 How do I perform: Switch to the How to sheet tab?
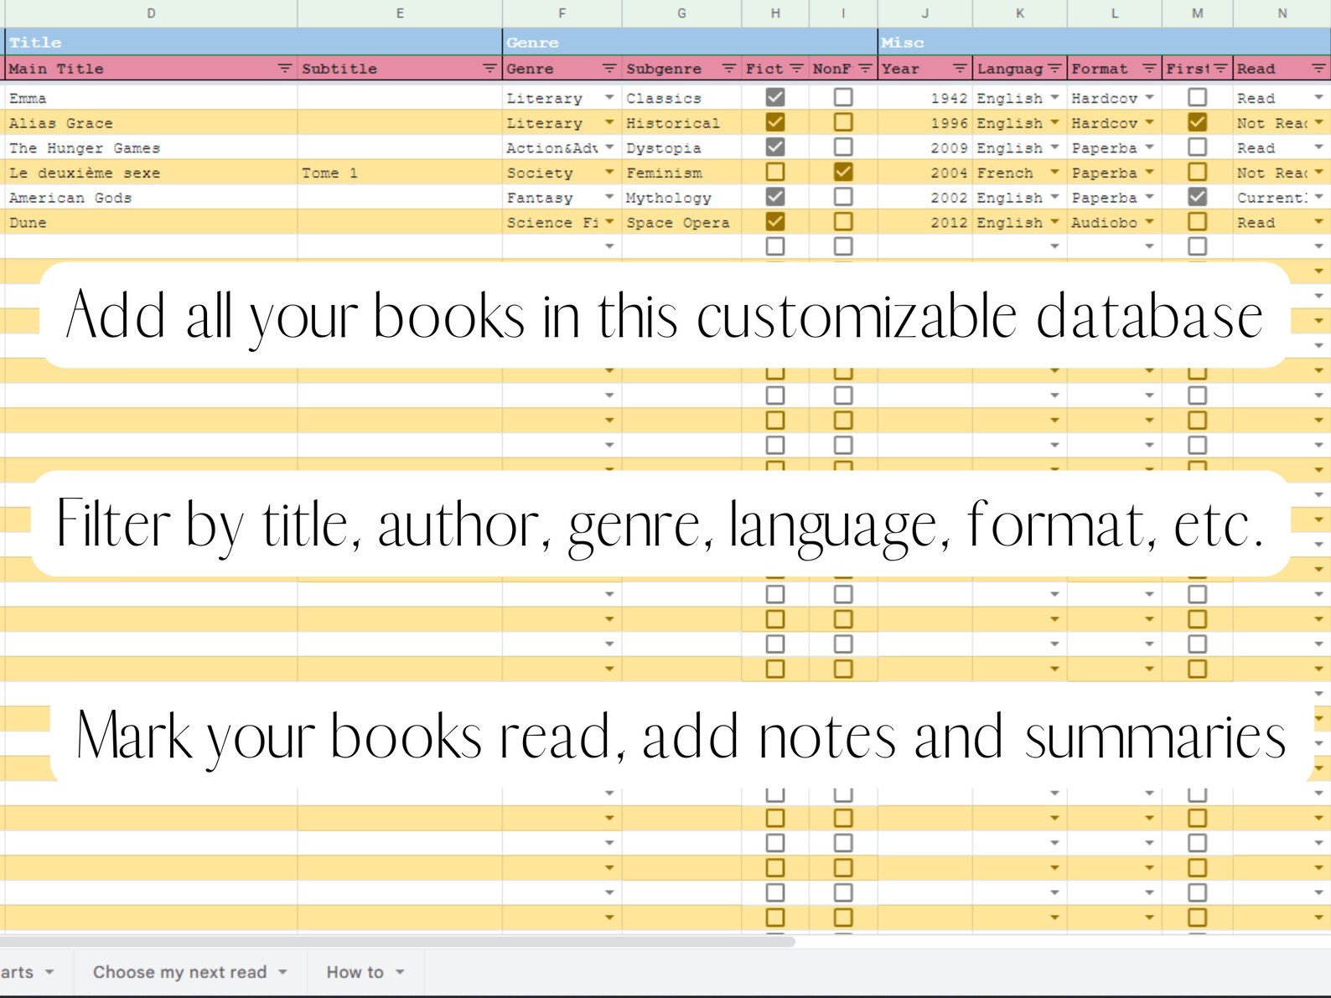click(355, 972)
